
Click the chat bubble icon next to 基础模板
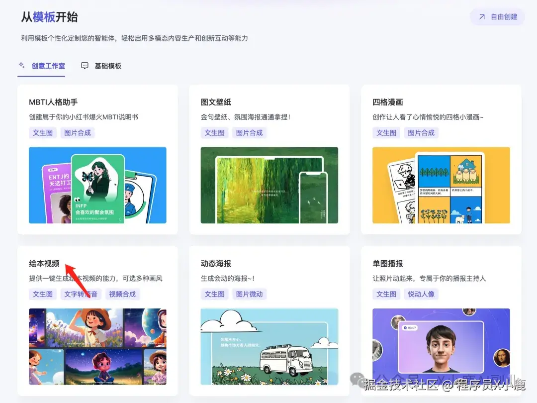coord(84,65)
